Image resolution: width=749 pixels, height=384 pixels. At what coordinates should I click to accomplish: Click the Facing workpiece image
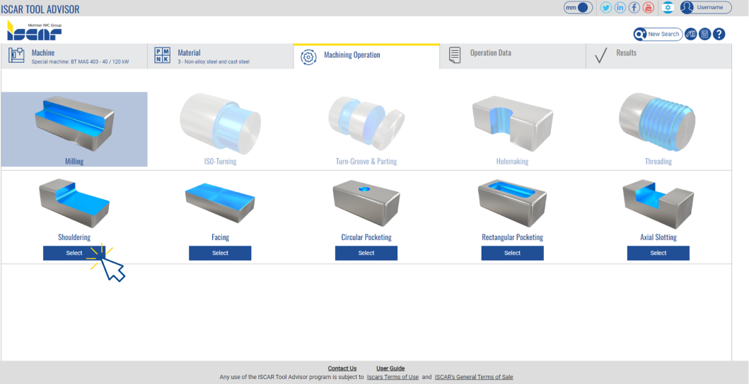[220, 204]
